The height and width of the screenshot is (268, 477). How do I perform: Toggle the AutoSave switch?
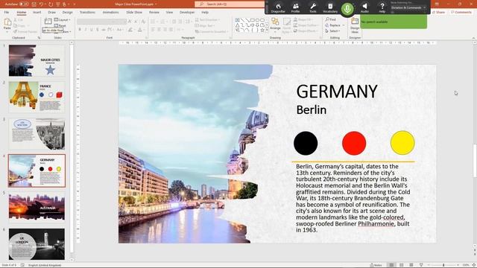point(24,4)
